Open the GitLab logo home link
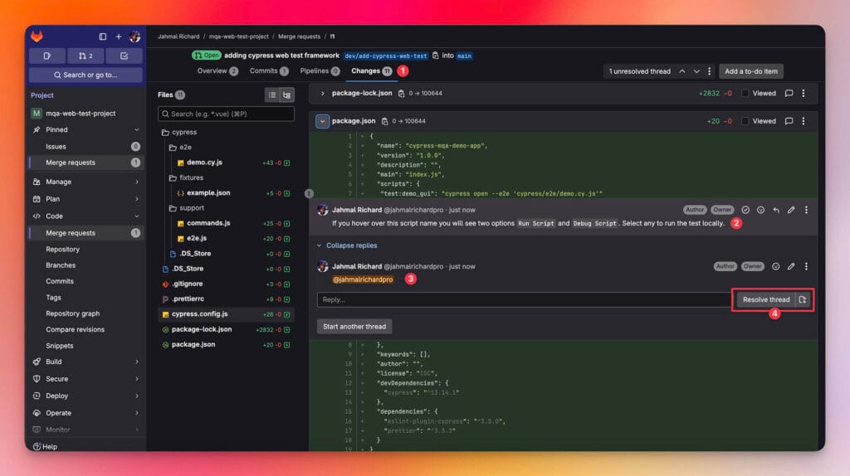850x476 pixels. click(37, 36)
